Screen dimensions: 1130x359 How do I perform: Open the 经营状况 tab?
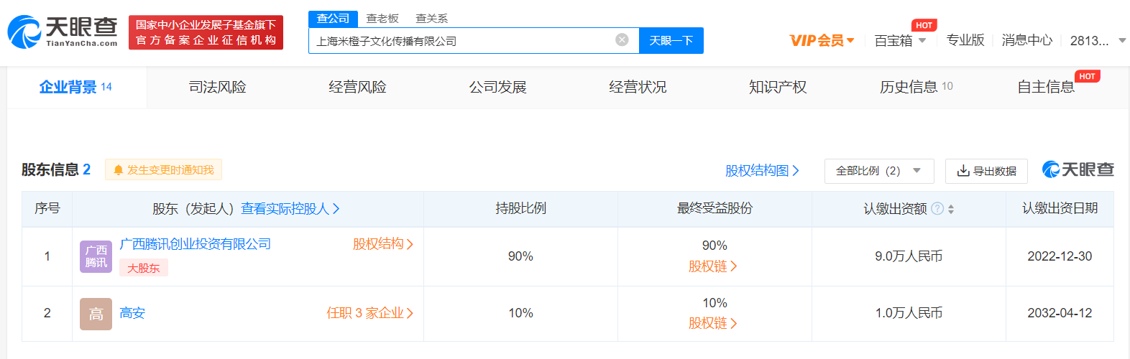coord(638,87)
